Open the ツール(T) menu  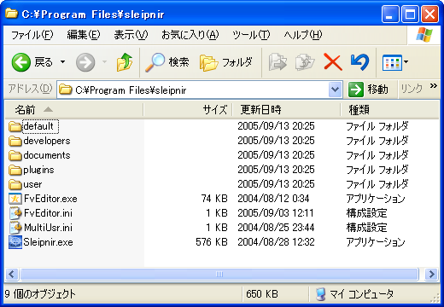pos(251,35)
